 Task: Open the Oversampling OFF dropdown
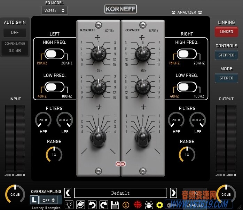pyautogui.click(x=49, y=200)
